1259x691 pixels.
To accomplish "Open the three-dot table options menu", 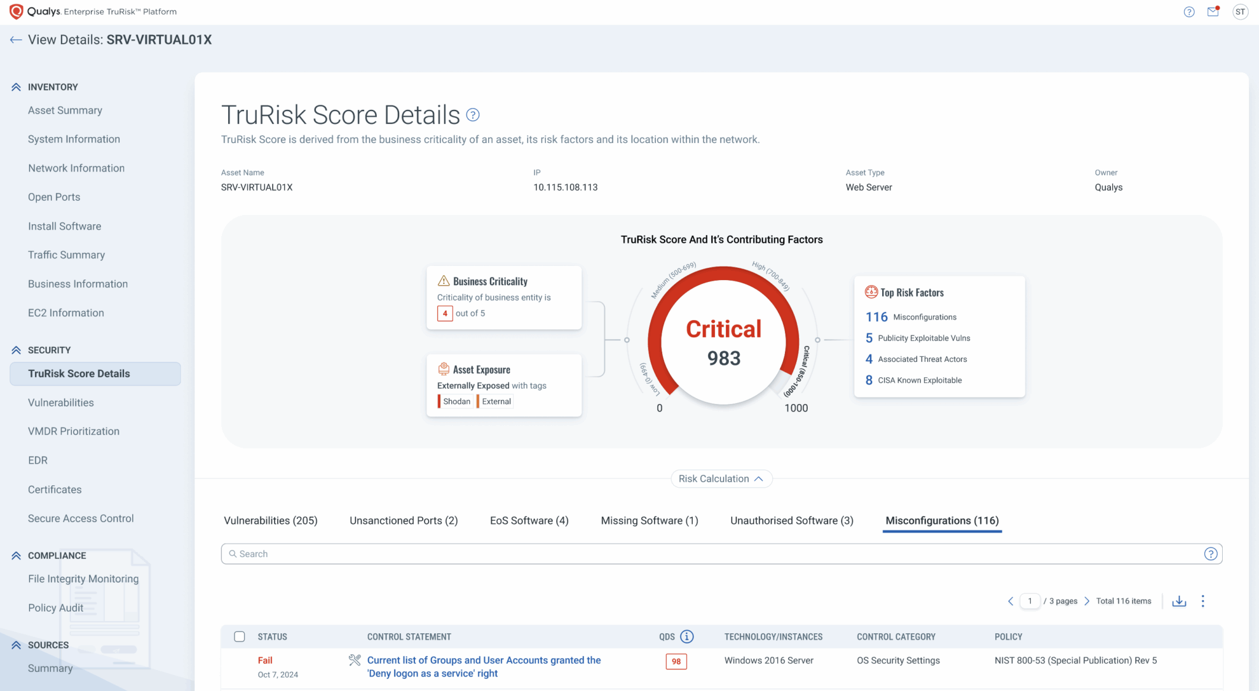I will click(1203, 601).
